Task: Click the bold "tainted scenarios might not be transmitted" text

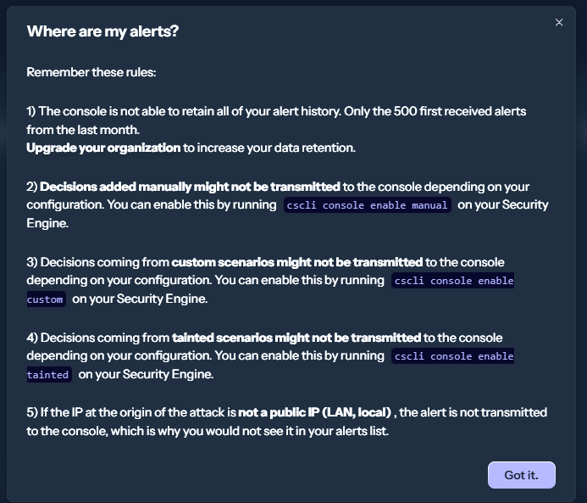Action: click(296, 338)
